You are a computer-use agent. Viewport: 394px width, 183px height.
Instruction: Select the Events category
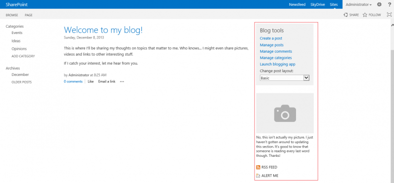(x=17, y=33)
